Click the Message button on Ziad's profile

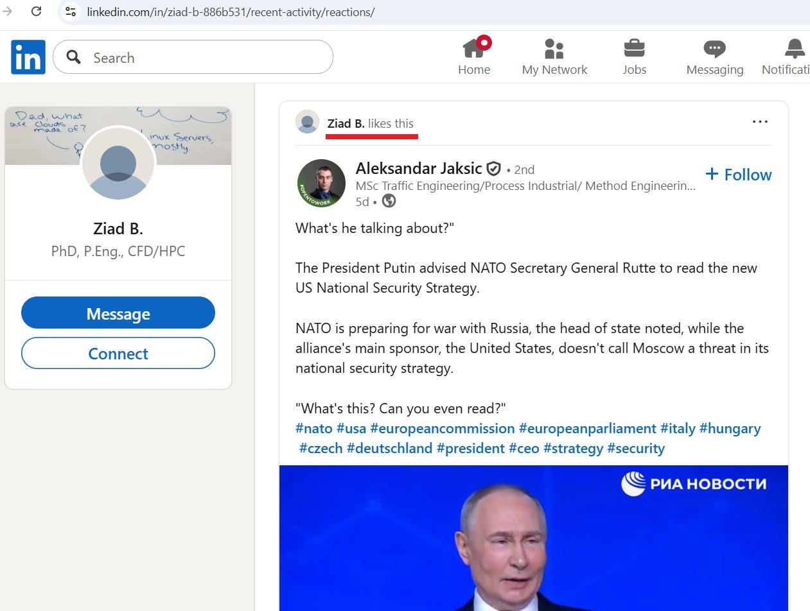click(118, 313)
